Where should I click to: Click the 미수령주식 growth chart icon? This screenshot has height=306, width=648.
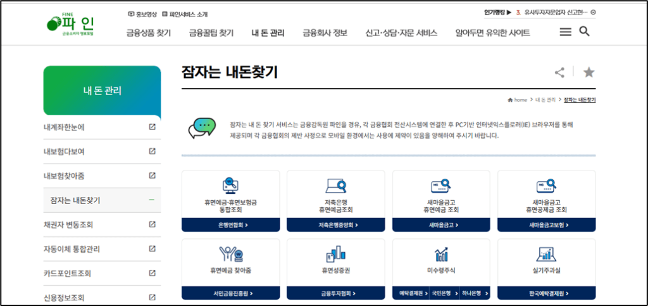point(441,254)
